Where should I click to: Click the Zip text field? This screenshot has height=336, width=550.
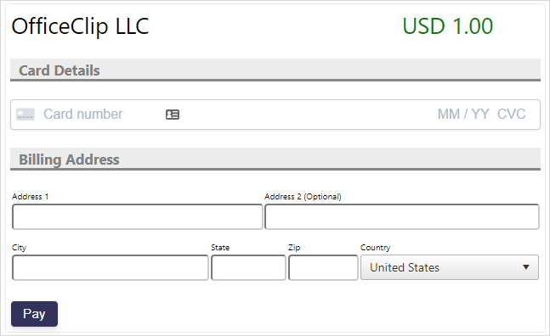tap(323, 267)
